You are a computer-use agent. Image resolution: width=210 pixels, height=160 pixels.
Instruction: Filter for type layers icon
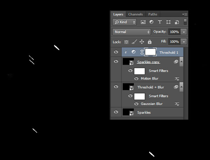pos(160,22)
